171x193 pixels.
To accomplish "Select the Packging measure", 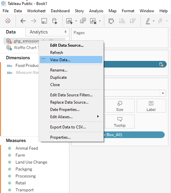I will coord(24,169).
